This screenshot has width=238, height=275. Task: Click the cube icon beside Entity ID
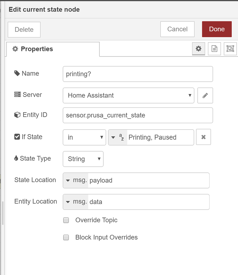coord(17,115)
